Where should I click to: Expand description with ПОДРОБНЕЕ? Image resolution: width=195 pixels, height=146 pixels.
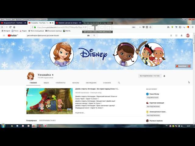pyautogui.click(x=80, y=113)
